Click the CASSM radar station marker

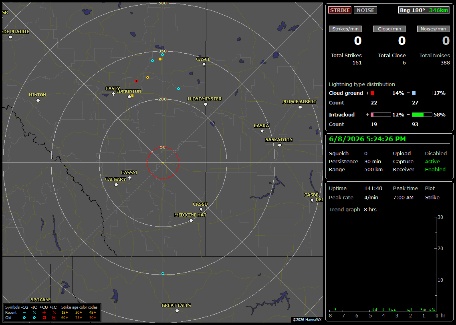pos(130,178)
